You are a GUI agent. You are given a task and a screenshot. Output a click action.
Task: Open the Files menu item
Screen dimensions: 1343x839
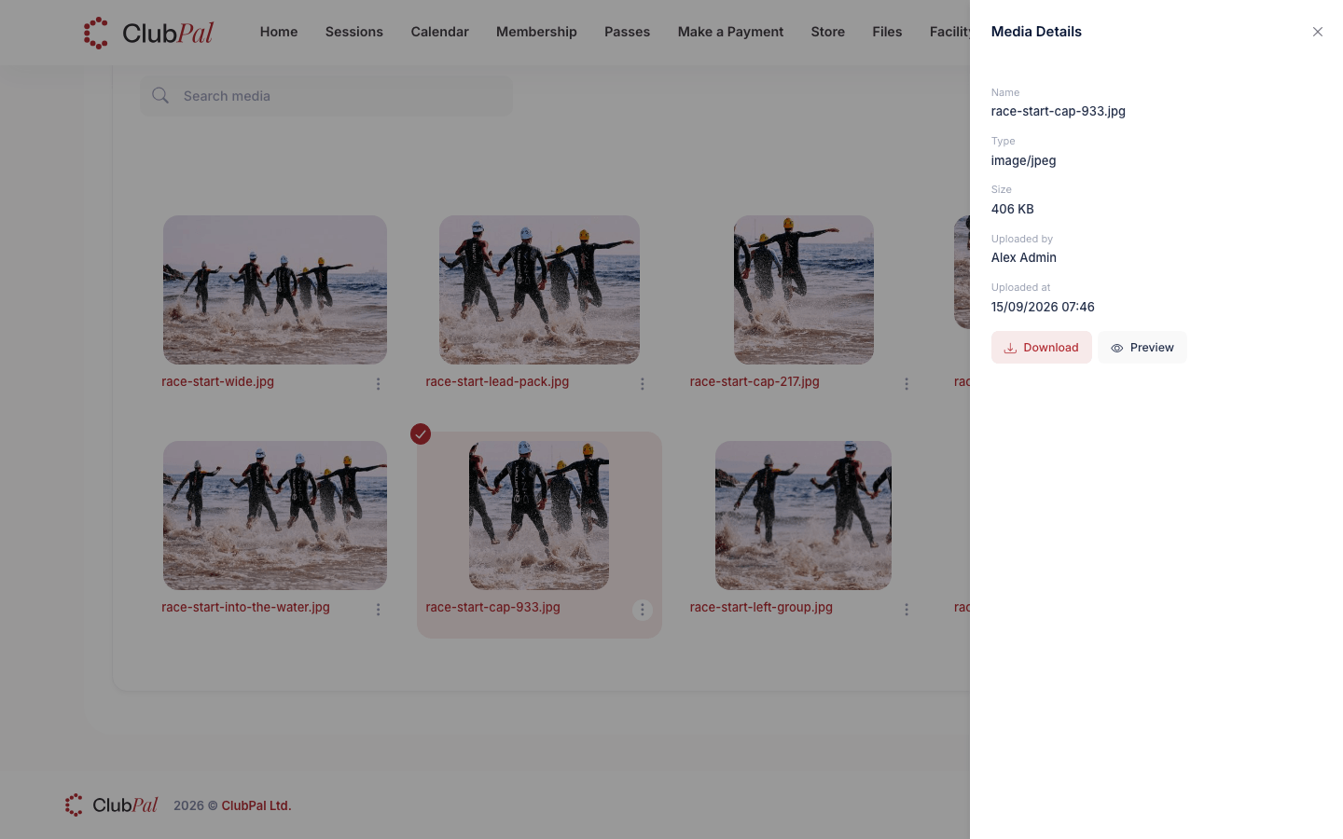(x=887, y=32)
